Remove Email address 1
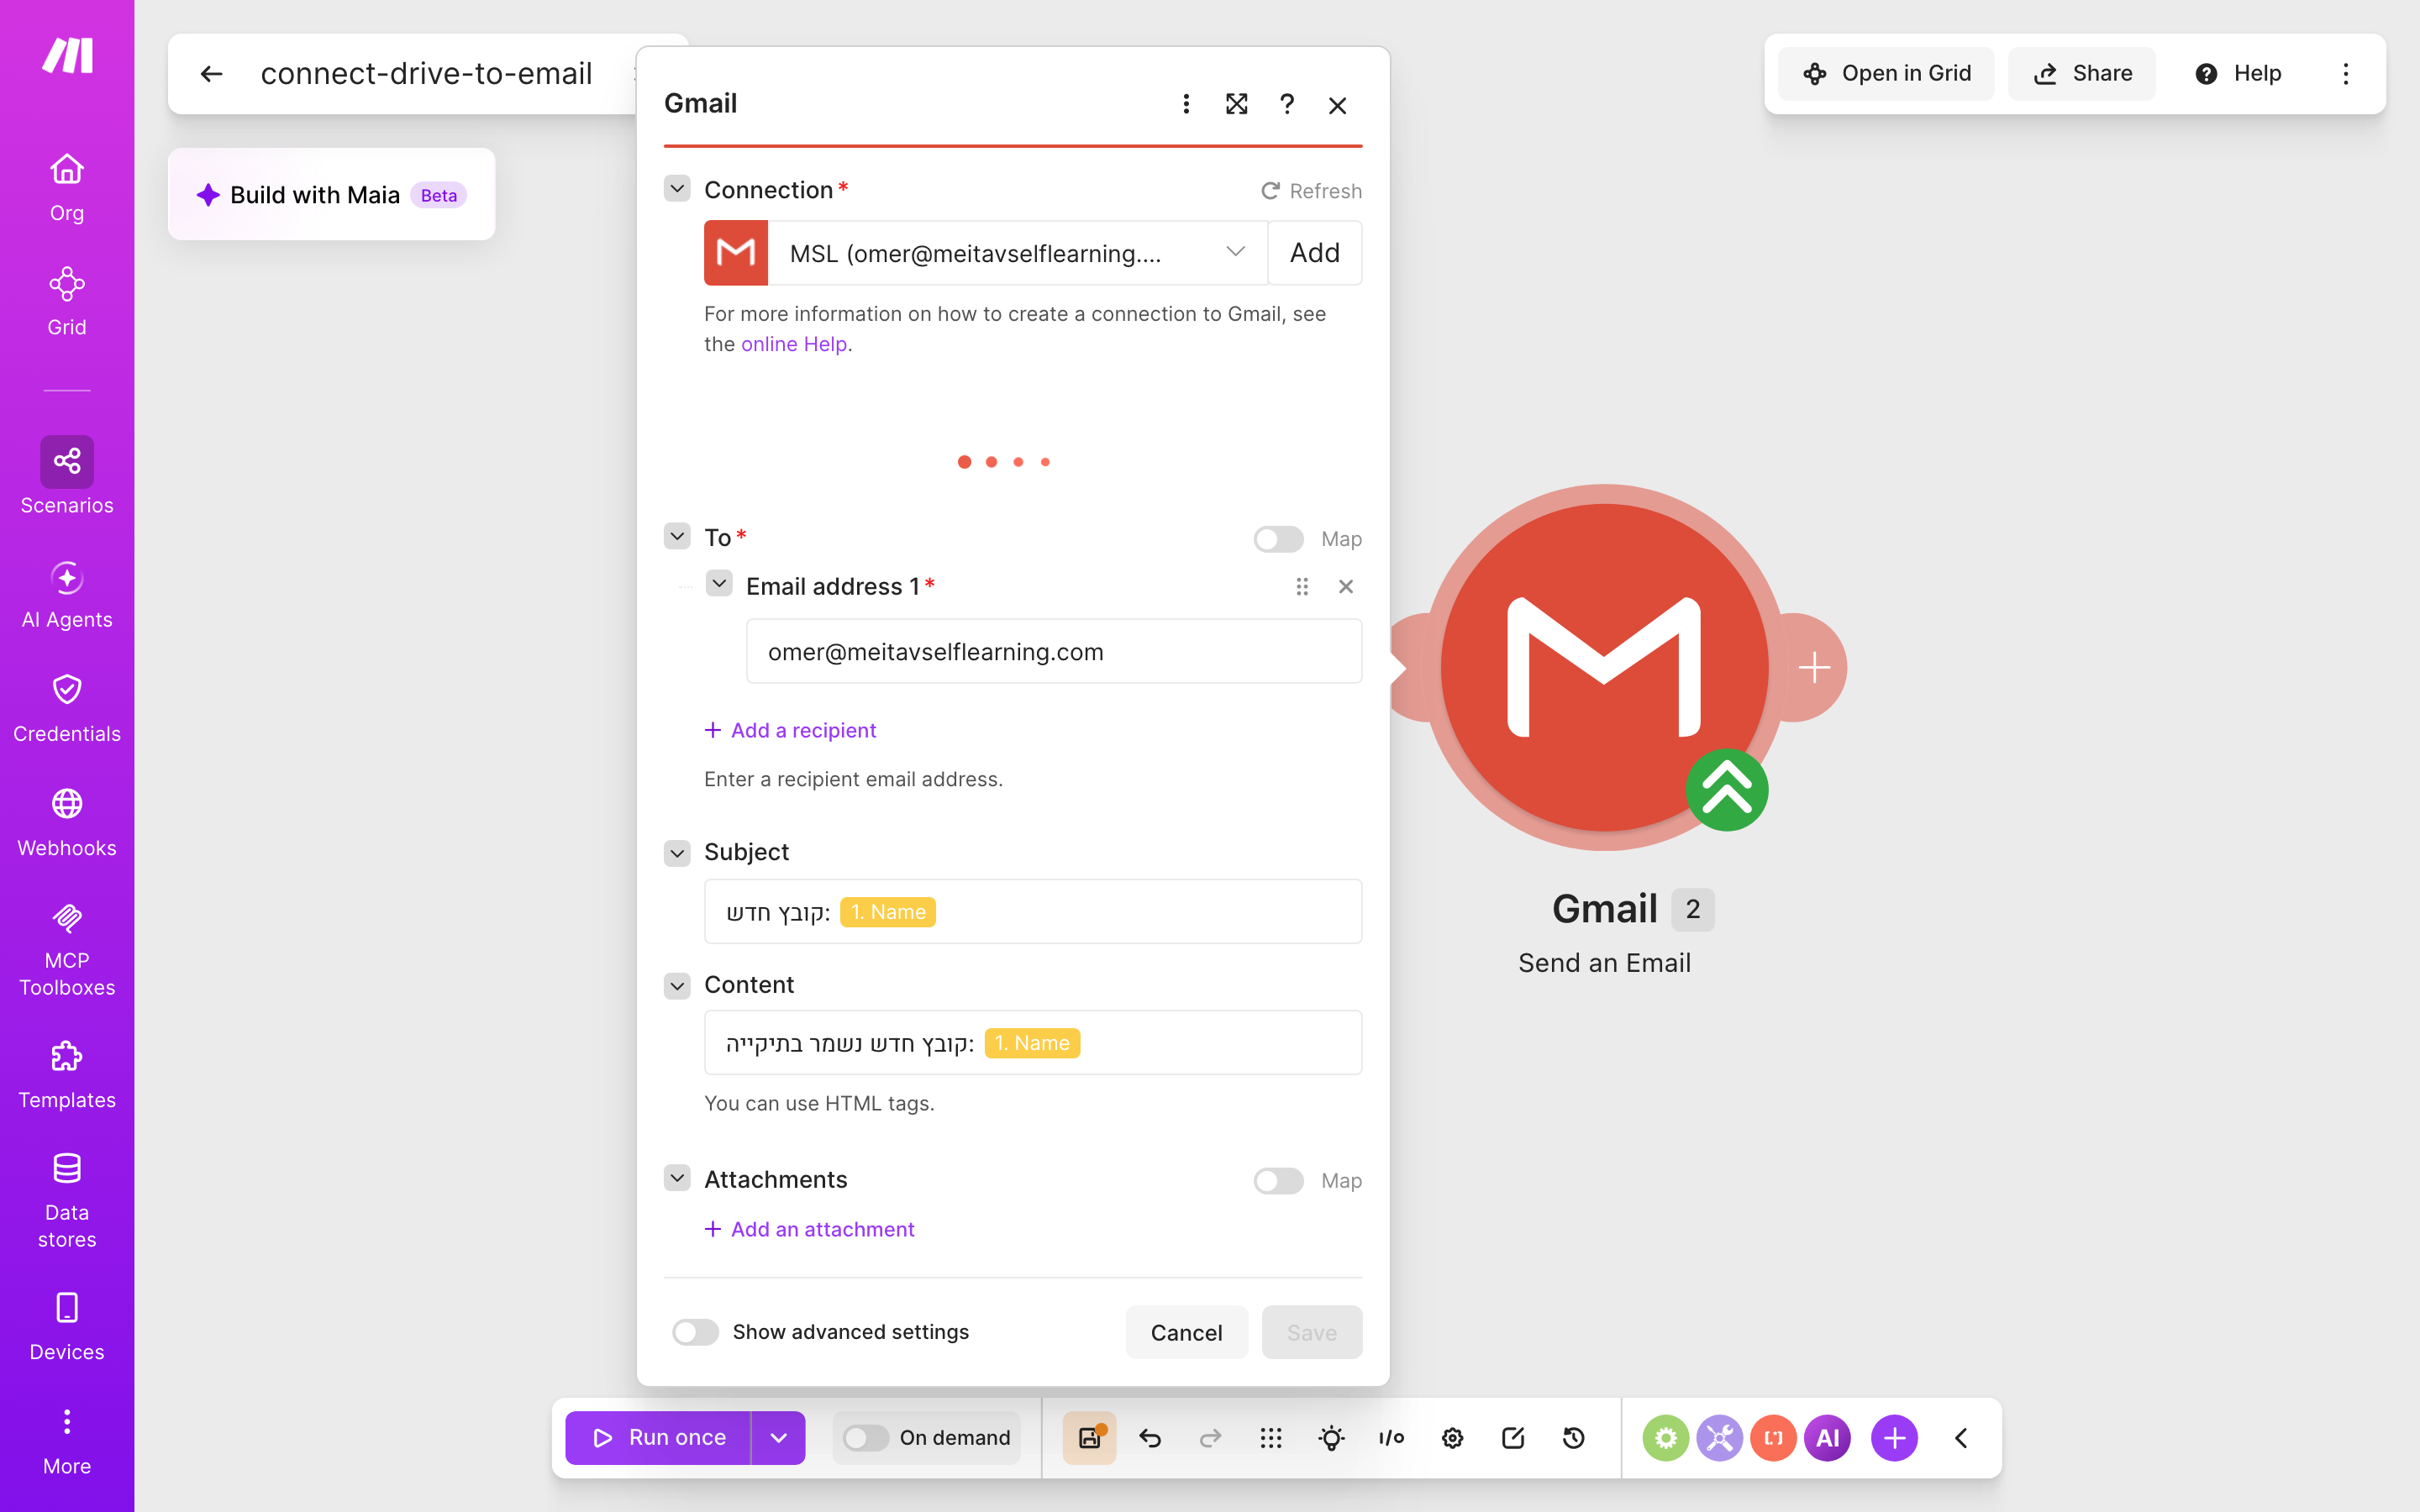Screen dimensions: 2420x1512 (1346, 586)
